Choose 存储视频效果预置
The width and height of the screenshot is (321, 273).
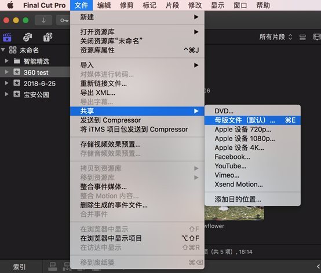click(x=137, y=145)
